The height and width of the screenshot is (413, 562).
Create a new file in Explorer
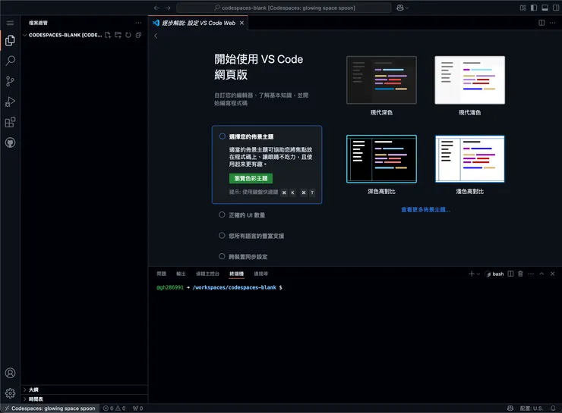click(x=108, y=35)
